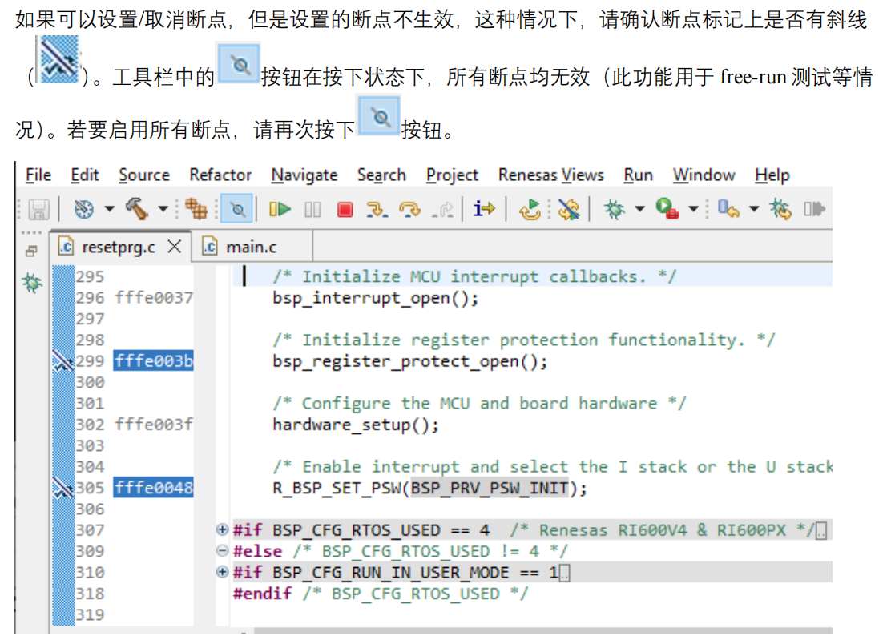Collapse the #else BSP_CFG_RTOS_USED block
Screen dimensions: 887x644
tap(222, 550)
